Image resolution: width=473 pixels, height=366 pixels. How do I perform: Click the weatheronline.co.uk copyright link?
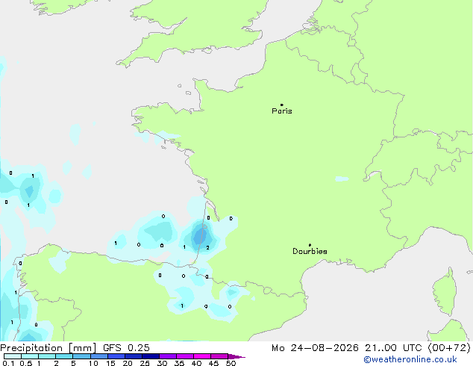410,359
